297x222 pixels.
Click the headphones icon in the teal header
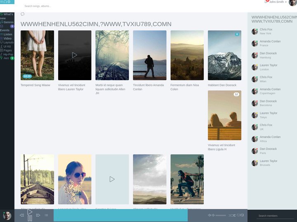coord(5,2)
